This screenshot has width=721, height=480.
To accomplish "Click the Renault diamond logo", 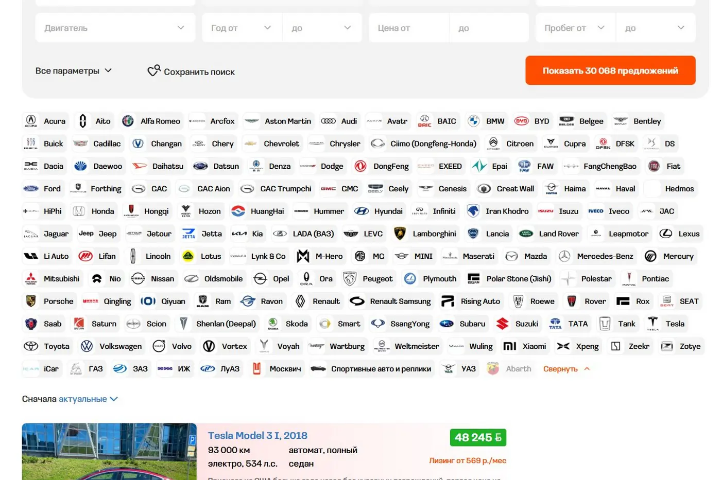I will pos(300,301).
